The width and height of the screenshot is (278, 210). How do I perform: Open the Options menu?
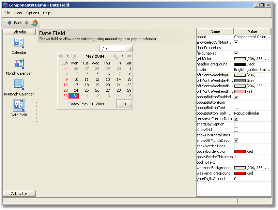(33, 13)
